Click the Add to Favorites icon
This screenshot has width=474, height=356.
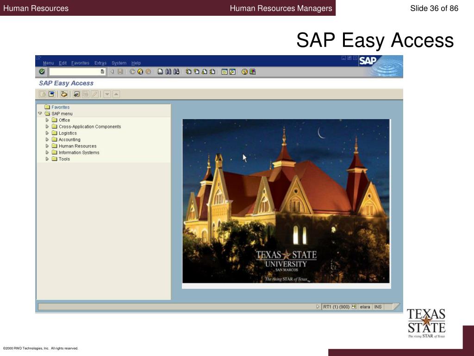(x=76, y=94)
